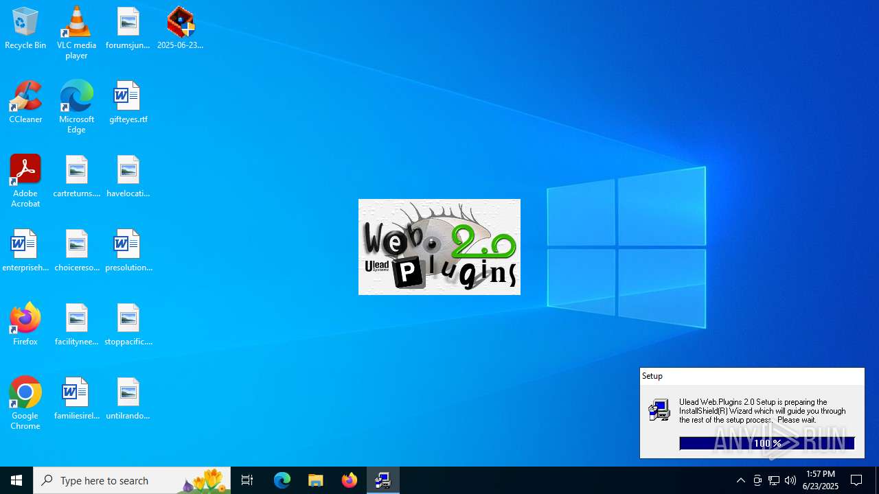
Task: Click the Ulead Web Plugins 2.0 splash image
Action: tap(439, 247)
